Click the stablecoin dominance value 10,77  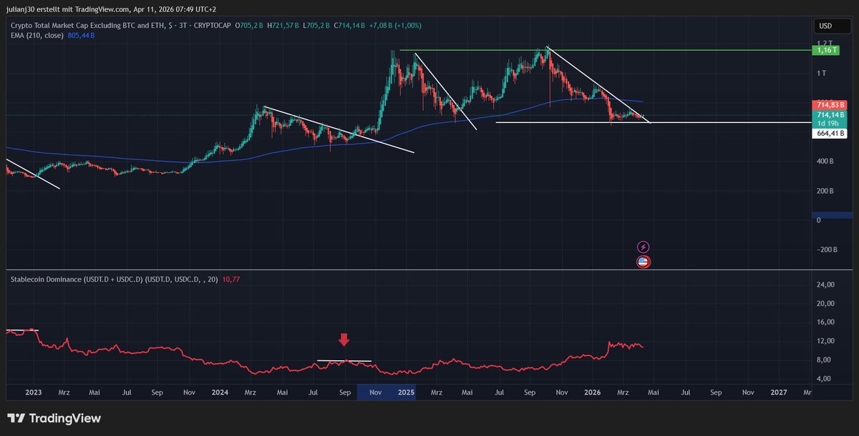231,279
